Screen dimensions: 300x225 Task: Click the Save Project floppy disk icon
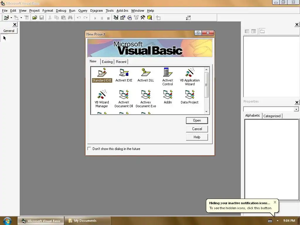click(42, 18)
